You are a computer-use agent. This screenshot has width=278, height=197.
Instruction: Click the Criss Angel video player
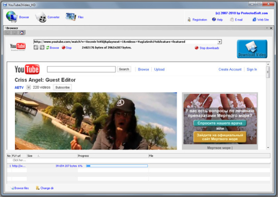point(96,121)
